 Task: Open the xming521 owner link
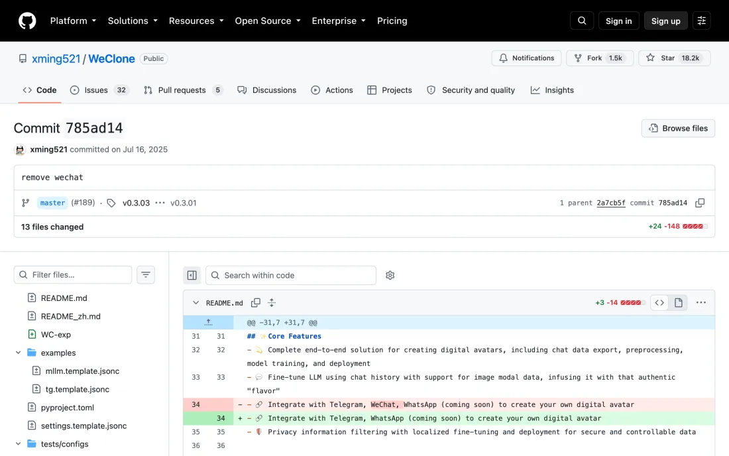click(x=56, y=58)
